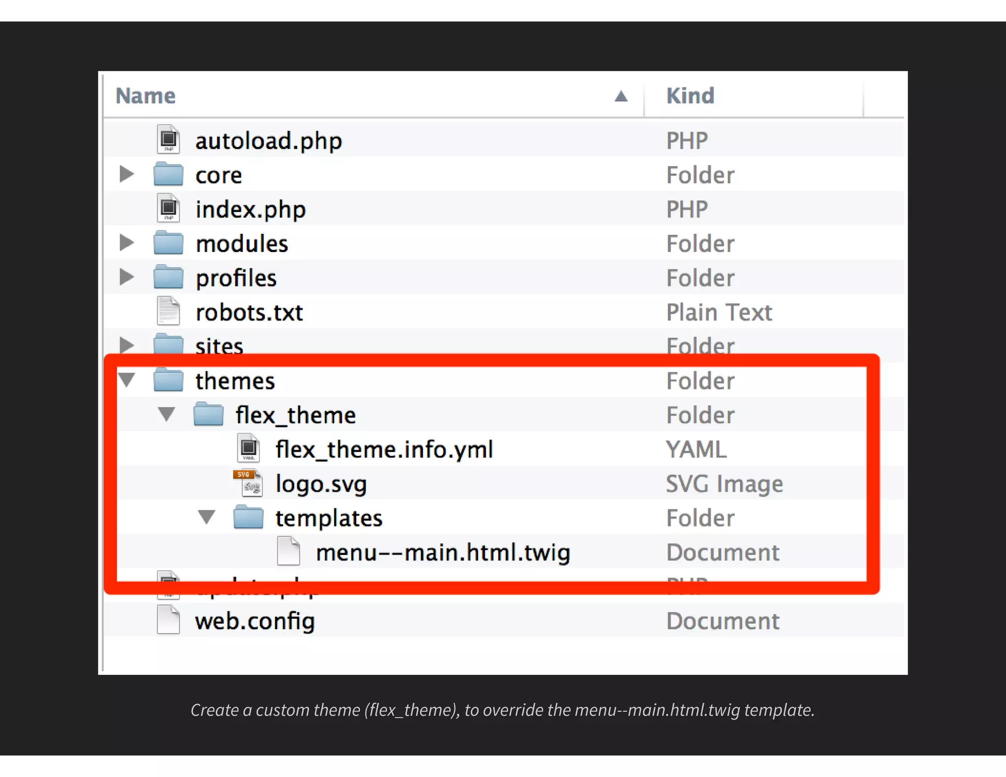Select the themes folder icon

click(x=168, y=380)
